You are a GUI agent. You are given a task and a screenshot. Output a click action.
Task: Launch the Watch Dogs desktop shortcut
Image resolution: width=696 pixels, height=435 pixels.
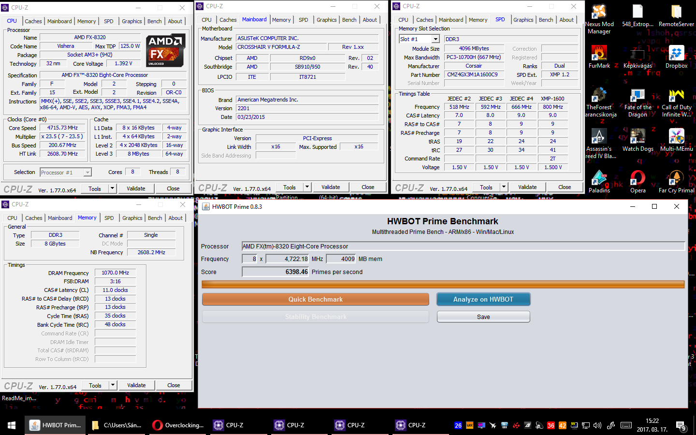pos(638,140)
